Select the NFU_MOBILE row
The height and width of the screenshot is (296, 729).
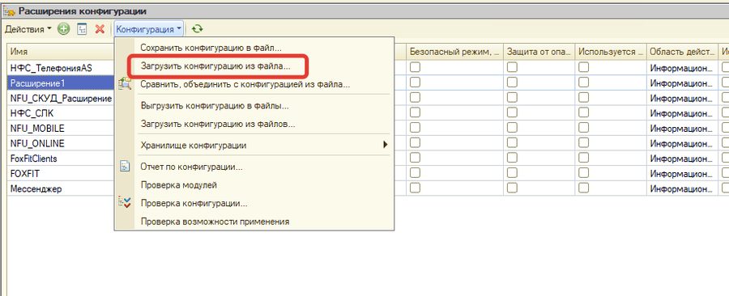pos(61,128)
